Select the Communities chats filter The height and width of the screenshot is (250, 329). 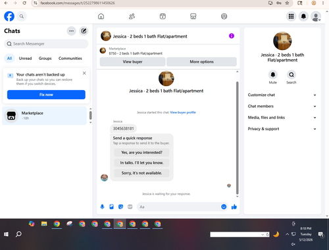pyautogui.click(x=70, y=59)
